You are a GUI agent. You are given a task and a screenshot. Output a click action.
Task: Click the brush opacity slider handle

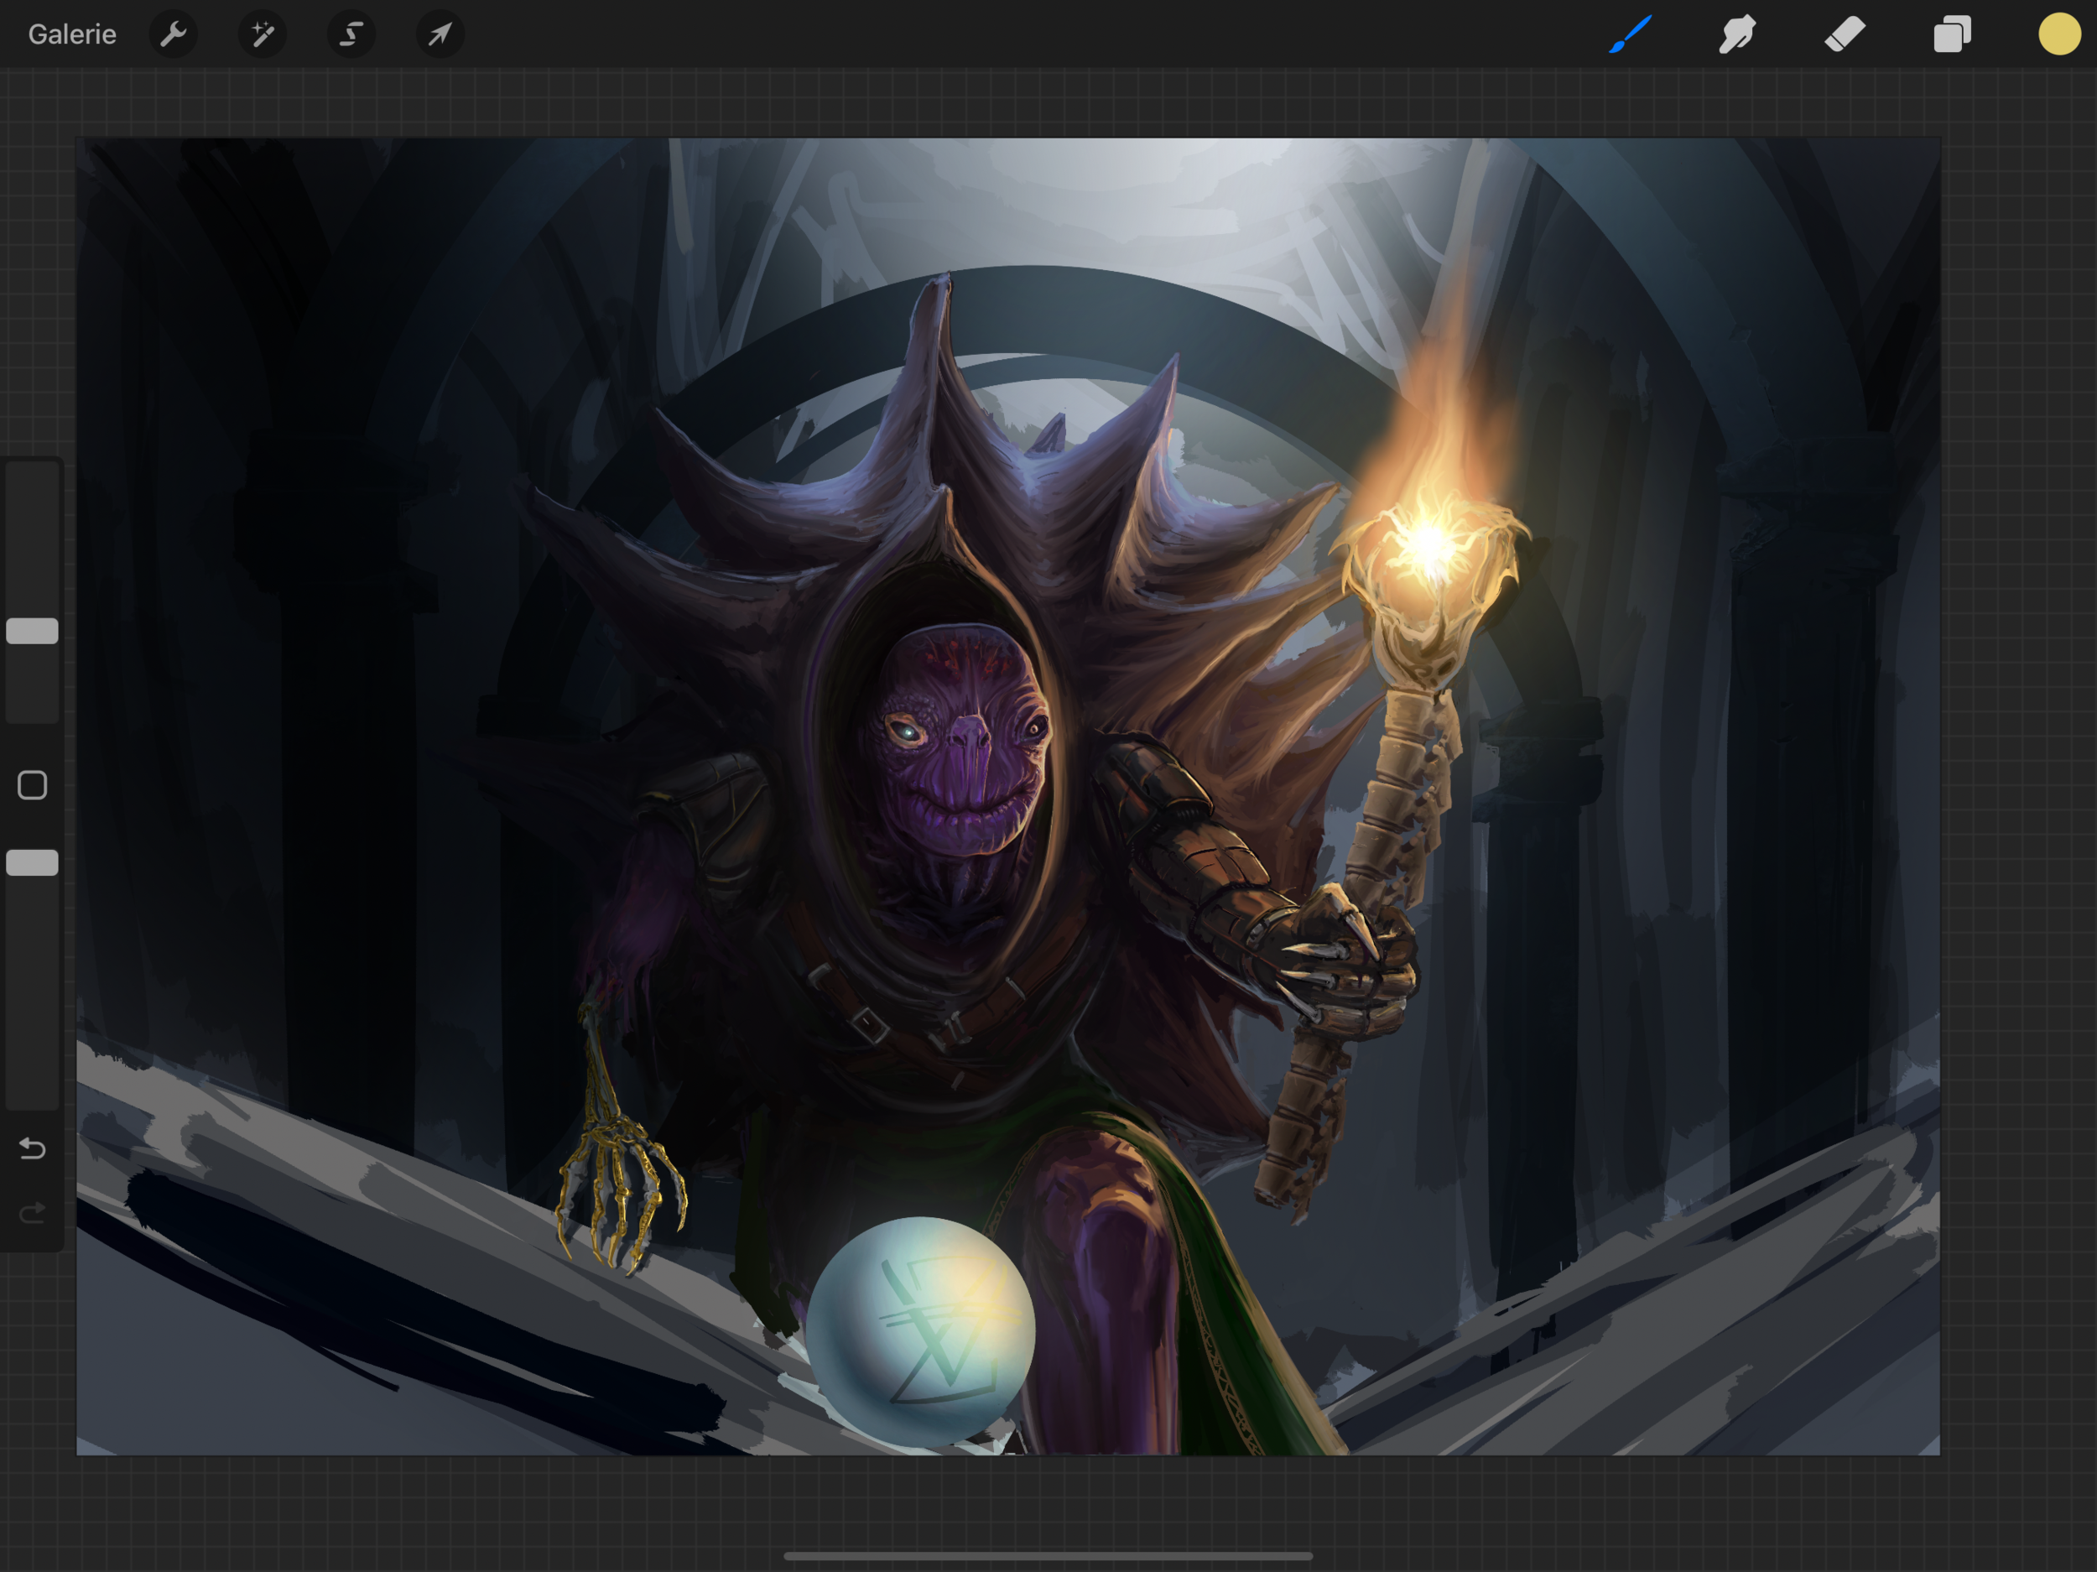[x=32, y=863]
